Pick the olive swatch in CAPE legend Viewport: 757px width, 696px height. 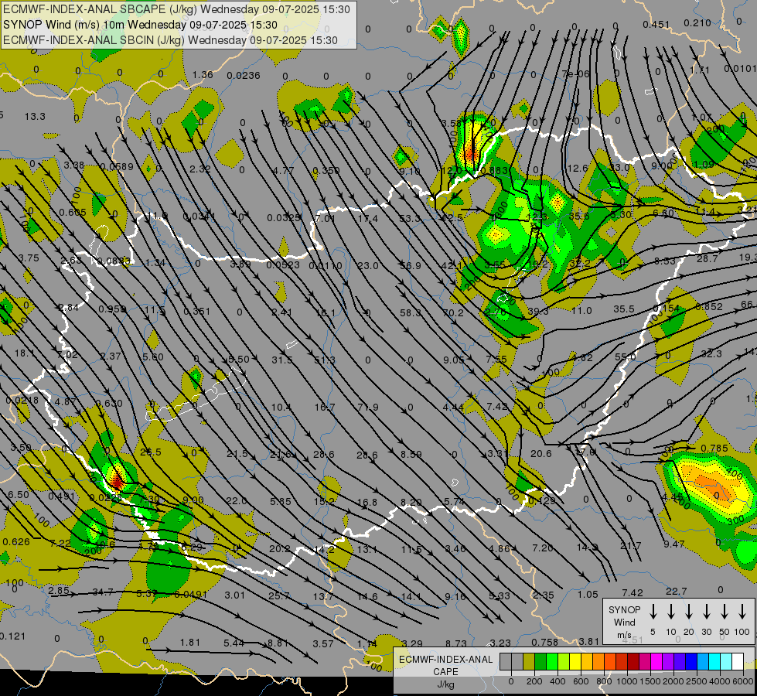tap(529, 661)
